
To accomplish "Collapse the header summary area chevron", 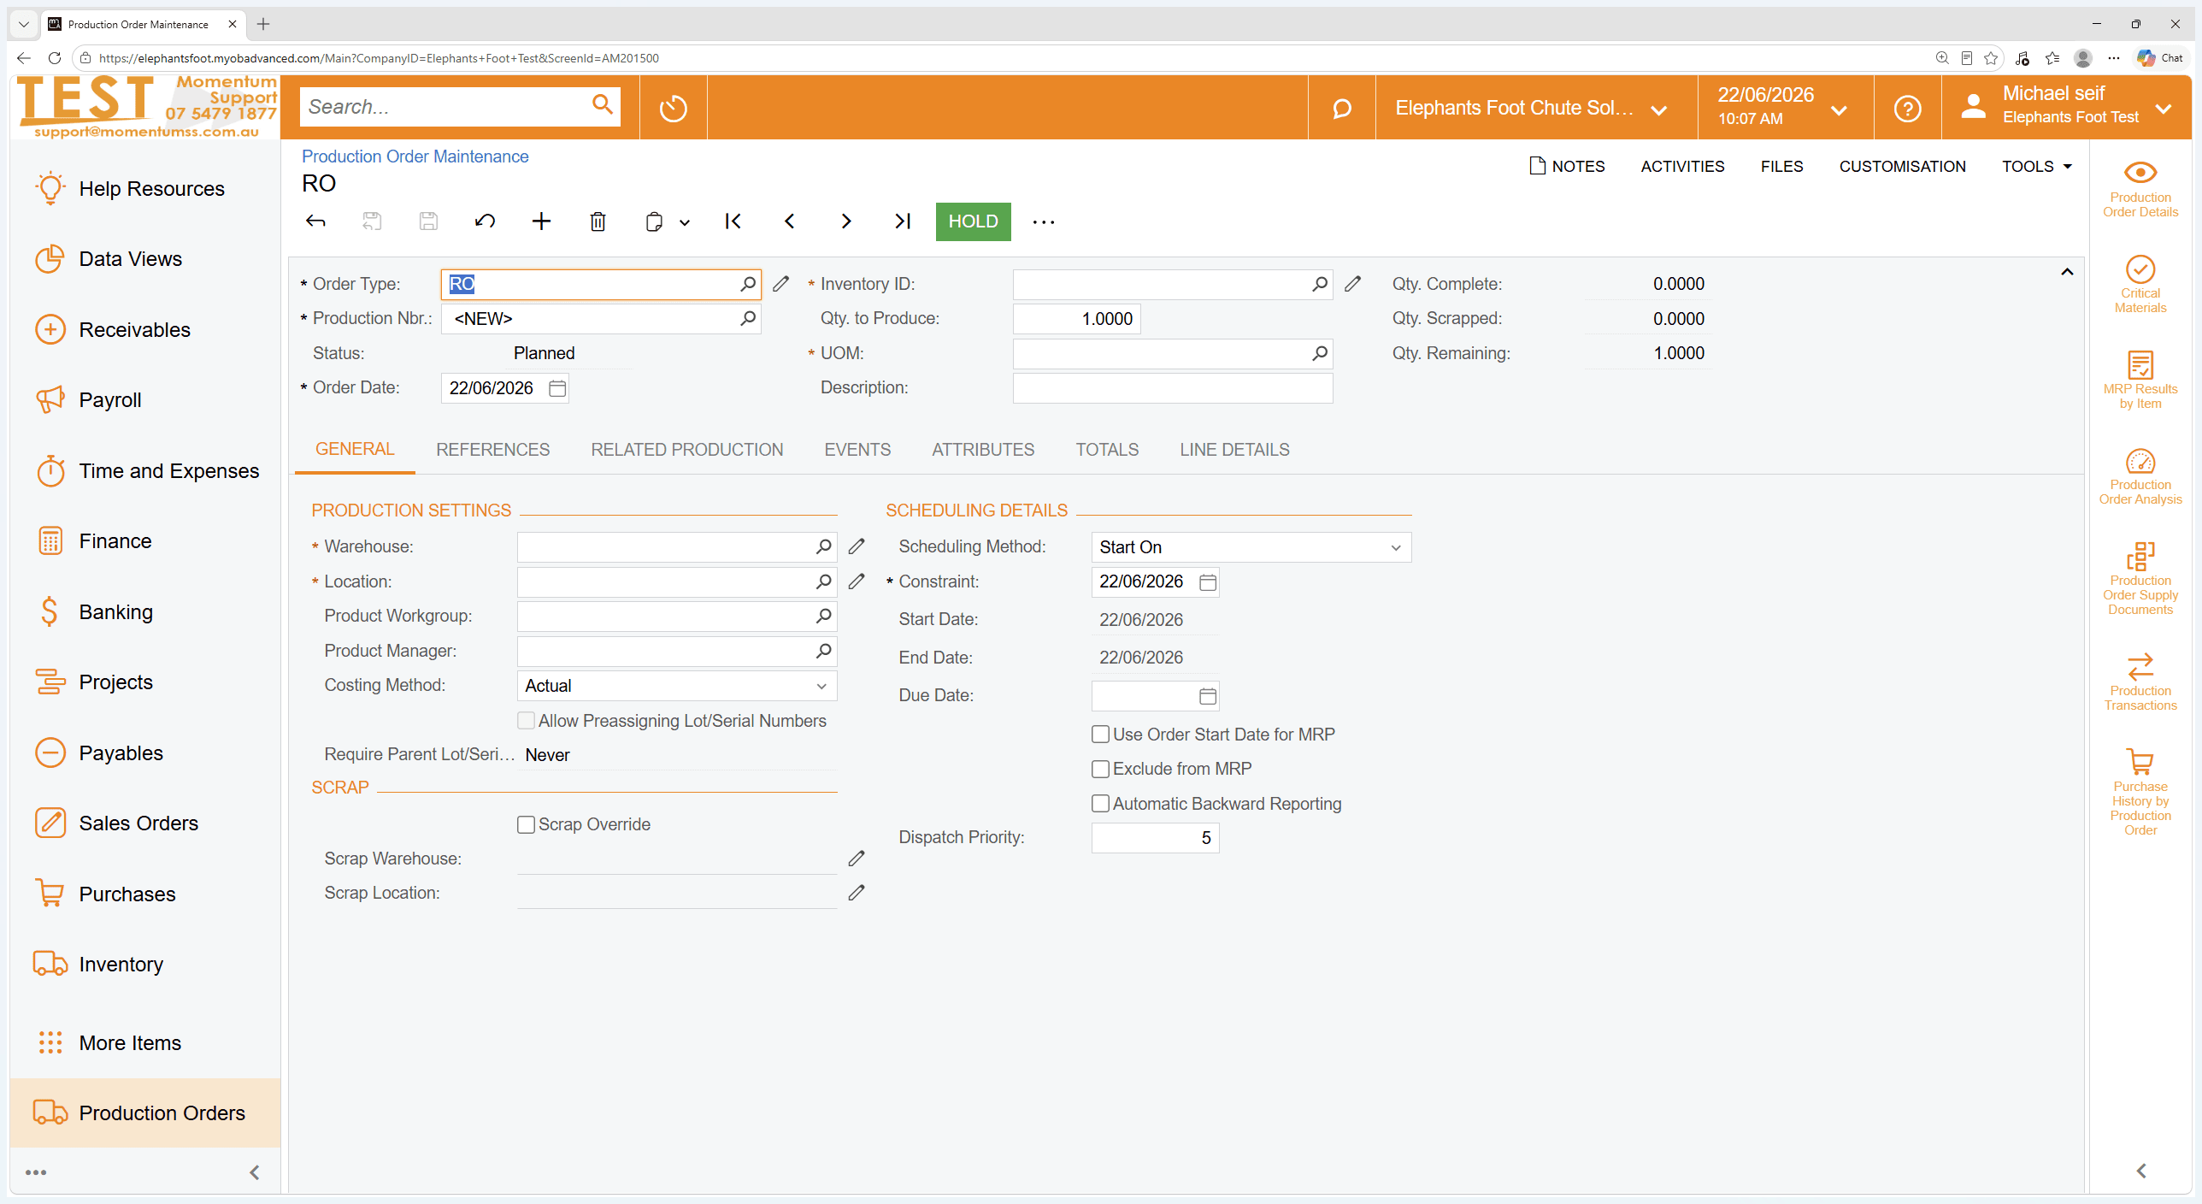I will tap(2067, 272).
